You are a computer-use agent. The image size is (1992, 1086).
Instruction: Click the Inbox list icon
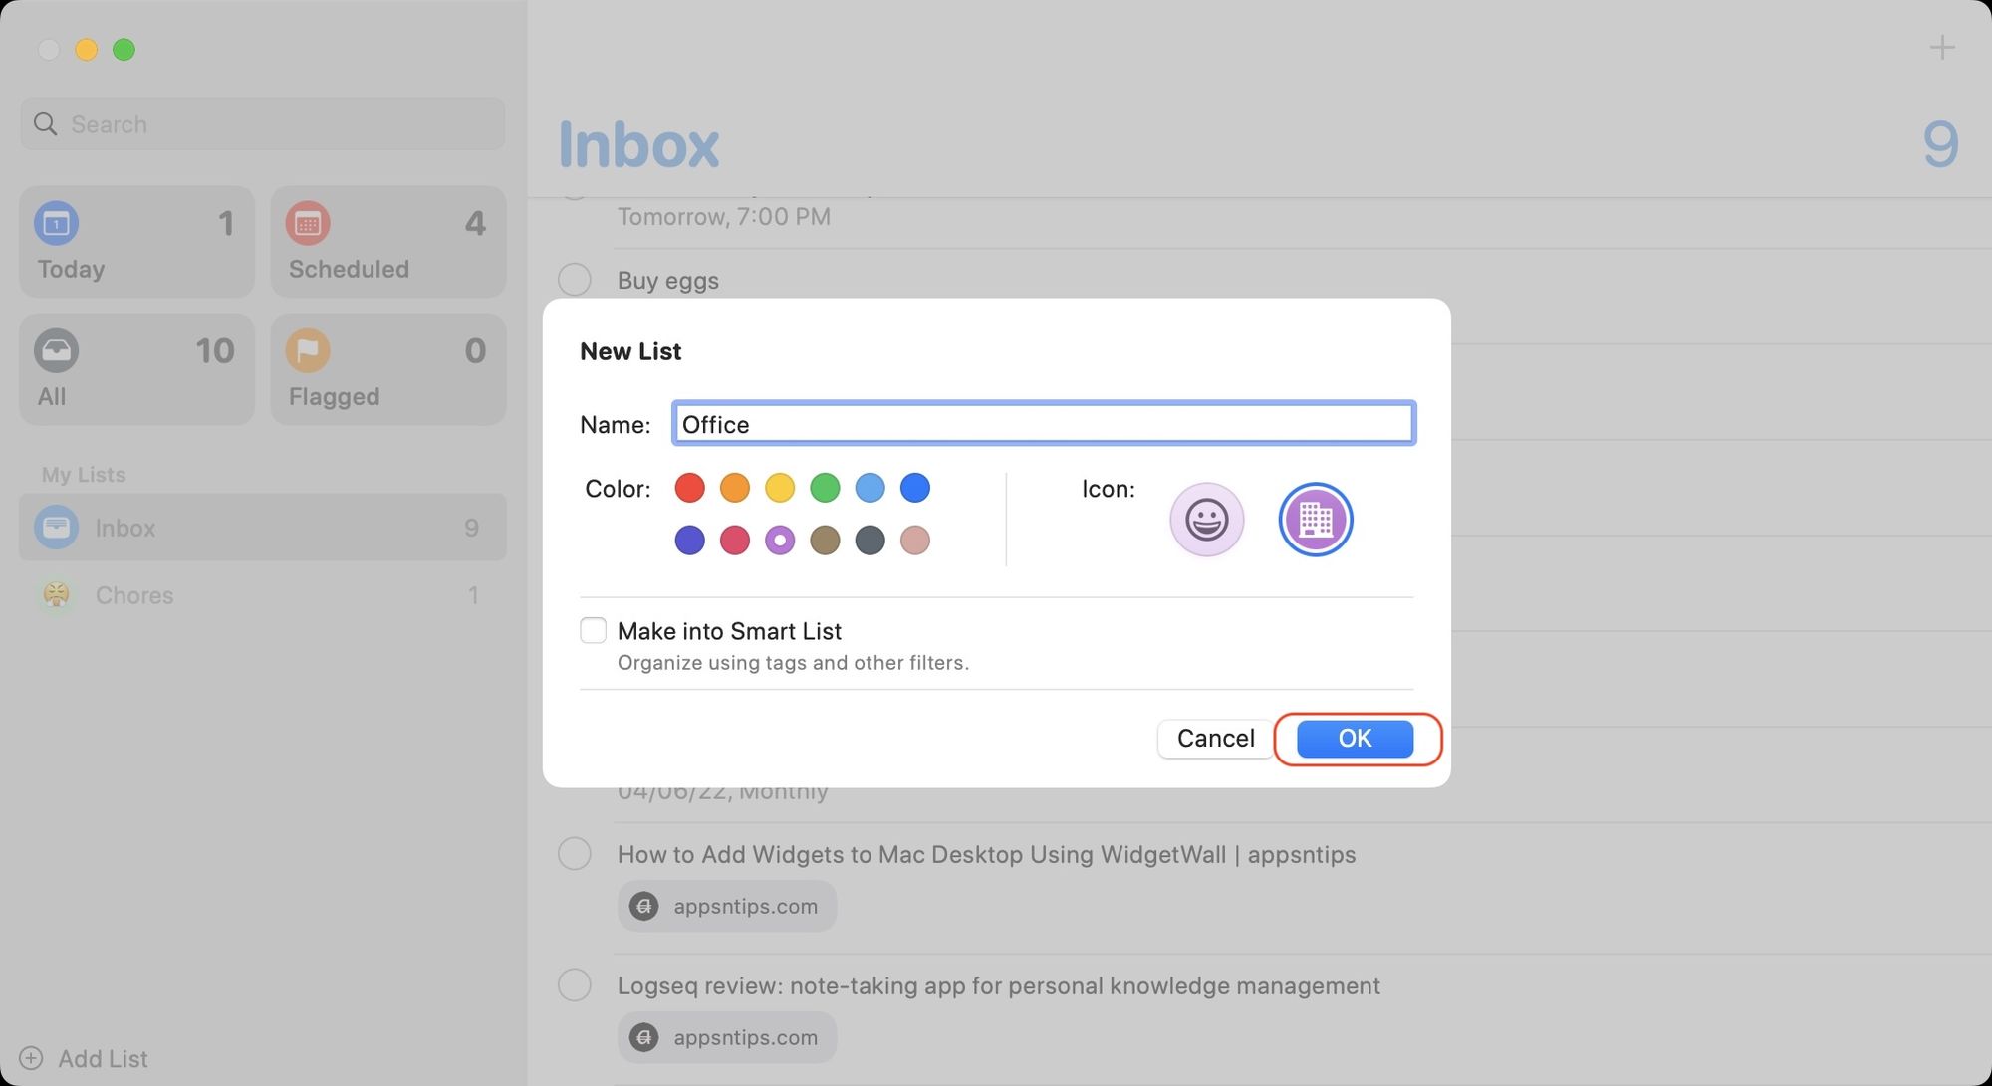click(x=56, y=527)
